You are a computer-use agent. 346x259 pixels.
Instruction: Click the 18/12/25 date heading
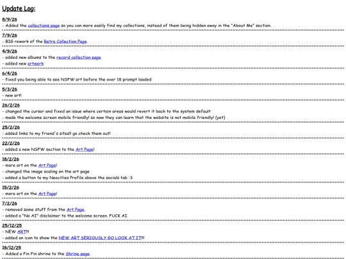(12, 247)
